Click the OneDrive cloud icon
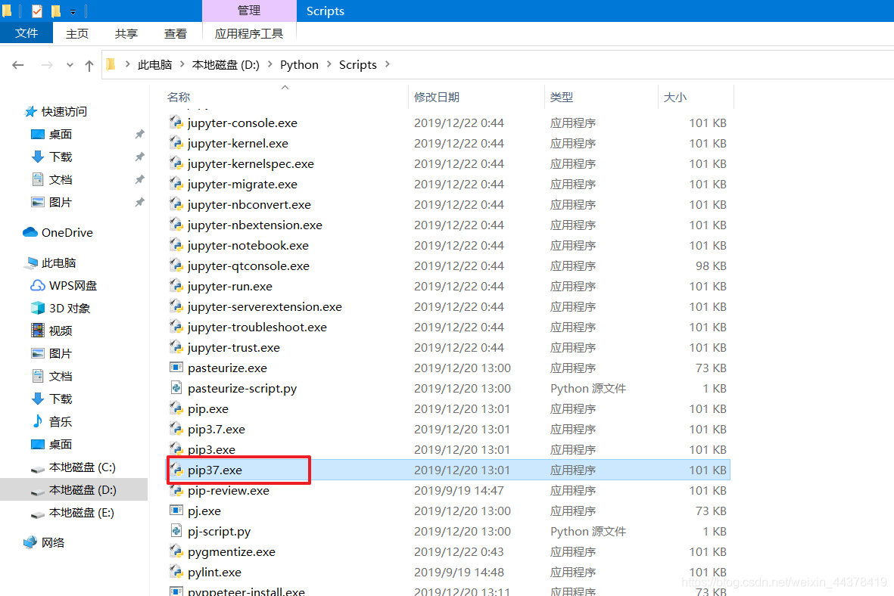This screenshot has height=596, width=894. [x=30, y=232]
